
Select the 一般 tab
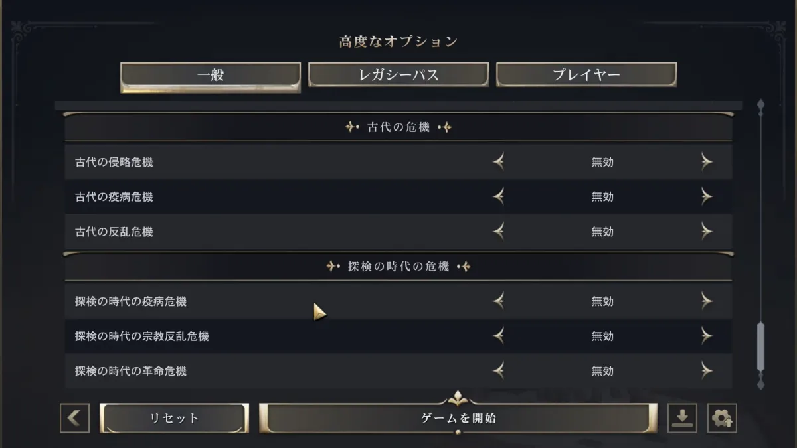pos(211,76)
